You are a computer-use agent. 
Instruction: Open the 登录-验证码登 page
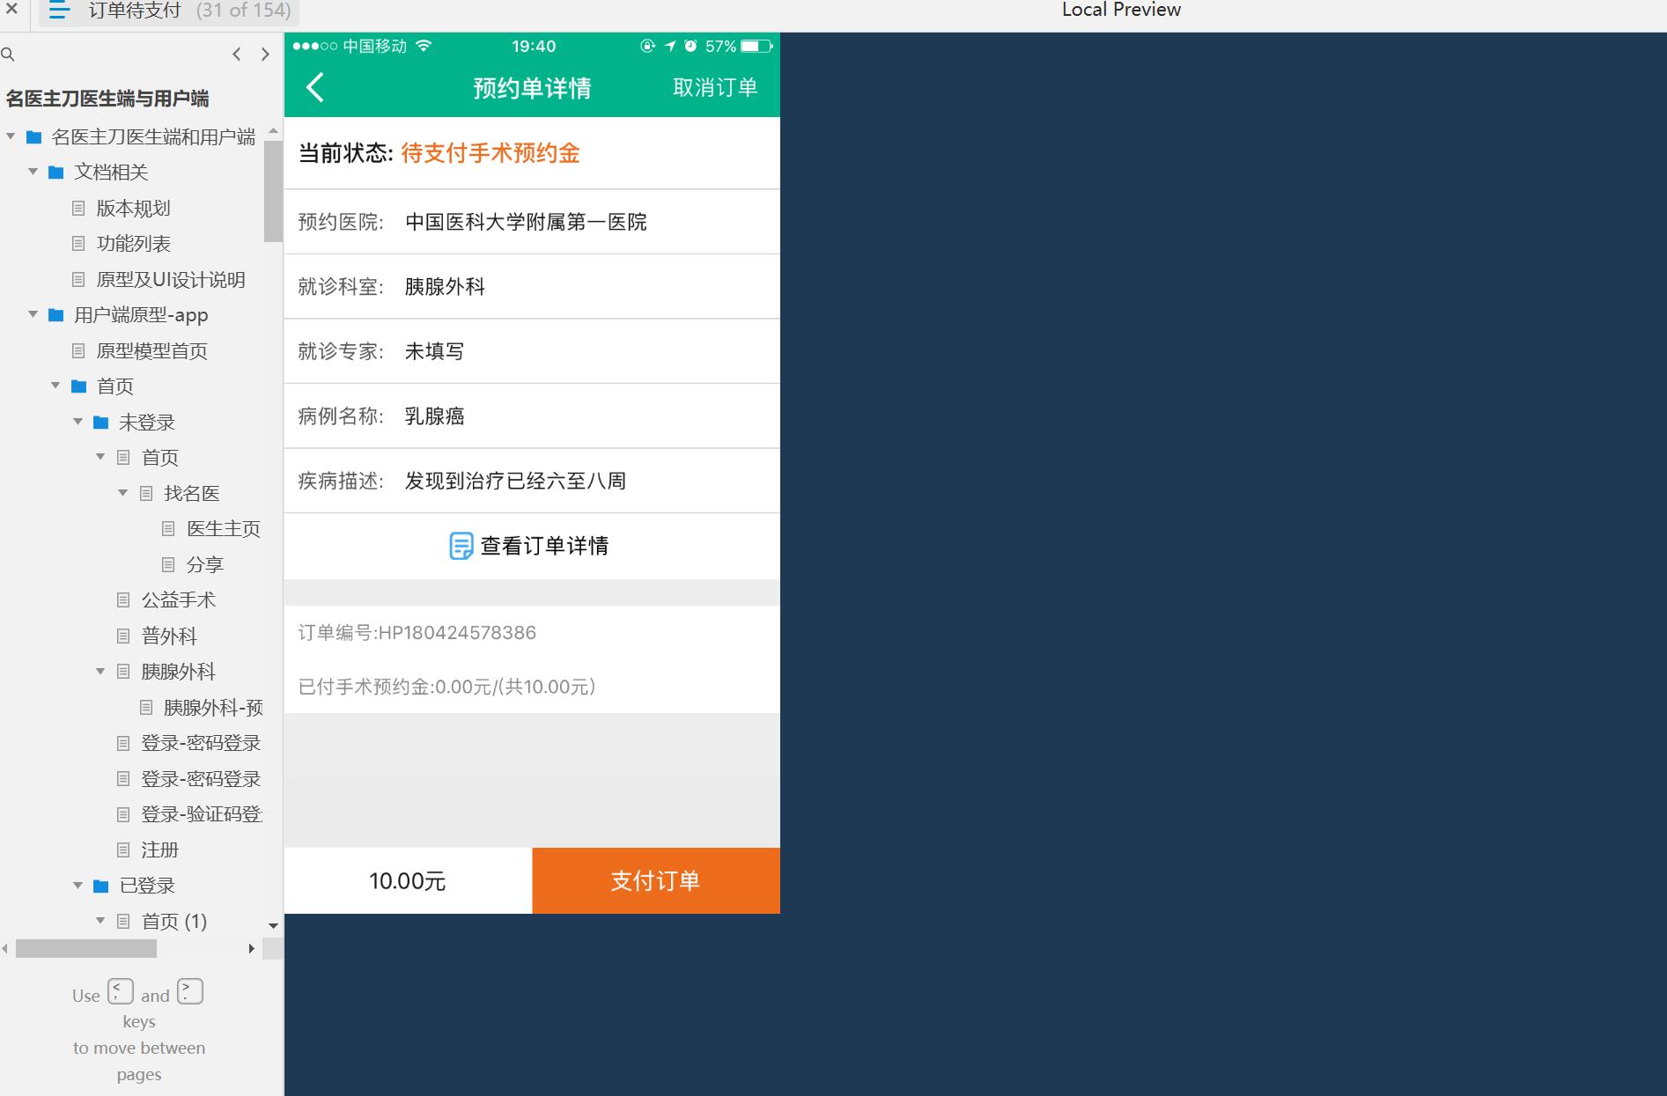coord(202,814)
